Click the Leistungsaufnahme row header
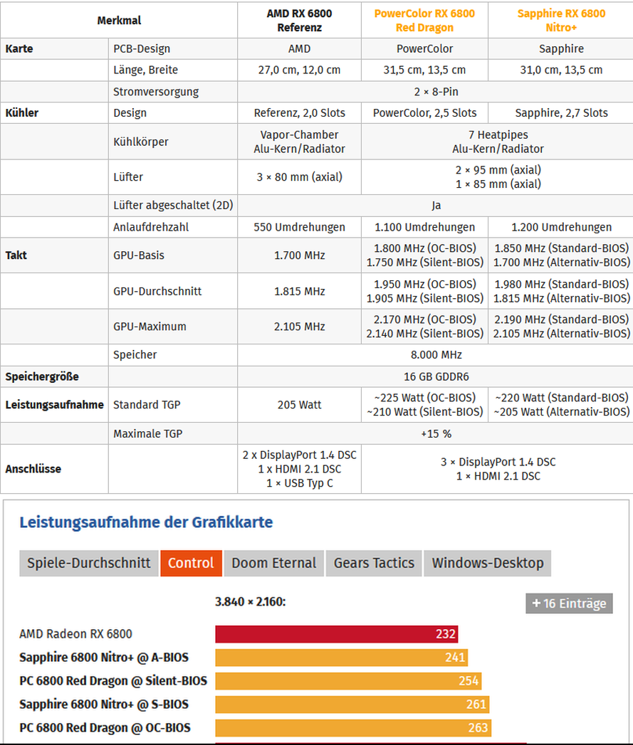The height and width of the screenshot is (745, 633). tap(54, 405)
